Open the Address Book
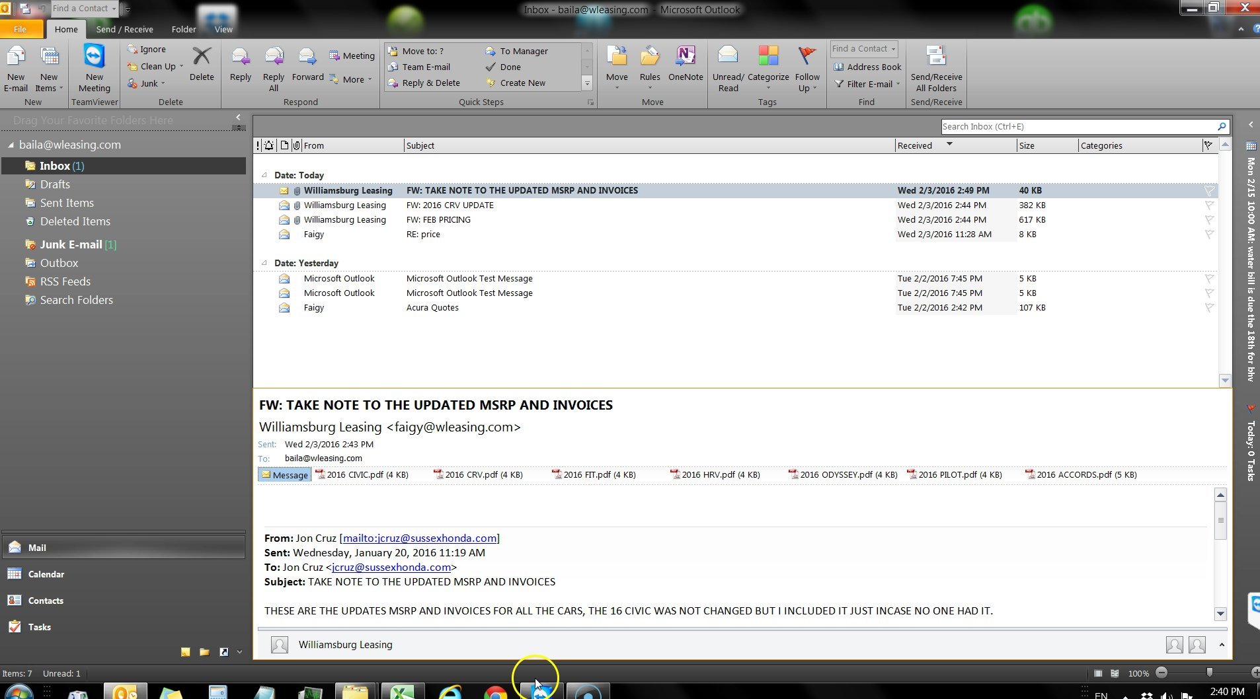The image size is (1260, 699). pos(868,67)
